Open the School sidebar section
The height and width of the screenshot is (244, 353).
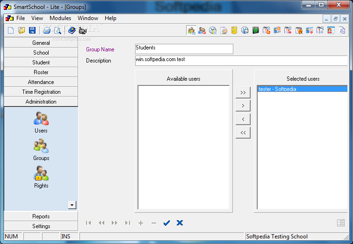pyautogui.click(x=41, y=53)
